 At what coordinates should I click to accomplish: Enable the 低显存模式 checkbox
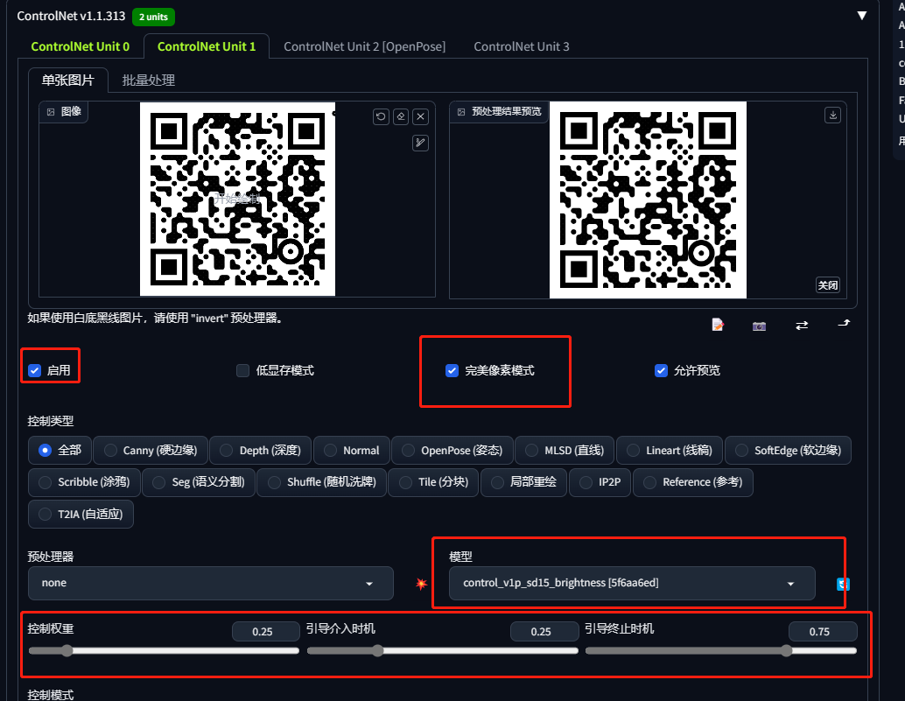(243, 370)
